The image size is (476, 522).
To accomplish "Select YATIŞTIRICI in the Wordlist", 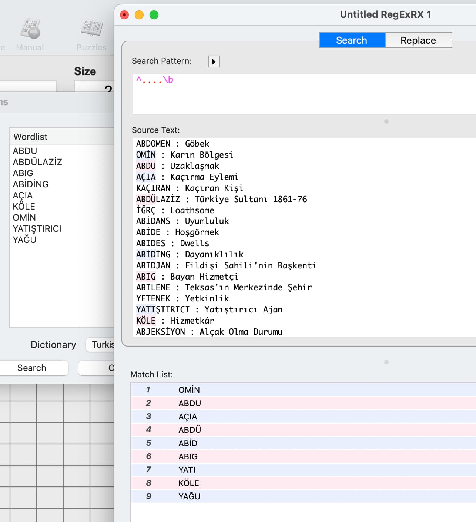I will coord(37,229).
